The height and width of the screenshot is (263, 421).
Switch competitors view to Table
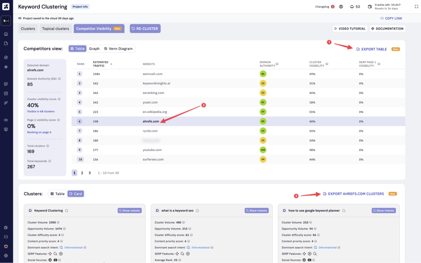(77, 48)
